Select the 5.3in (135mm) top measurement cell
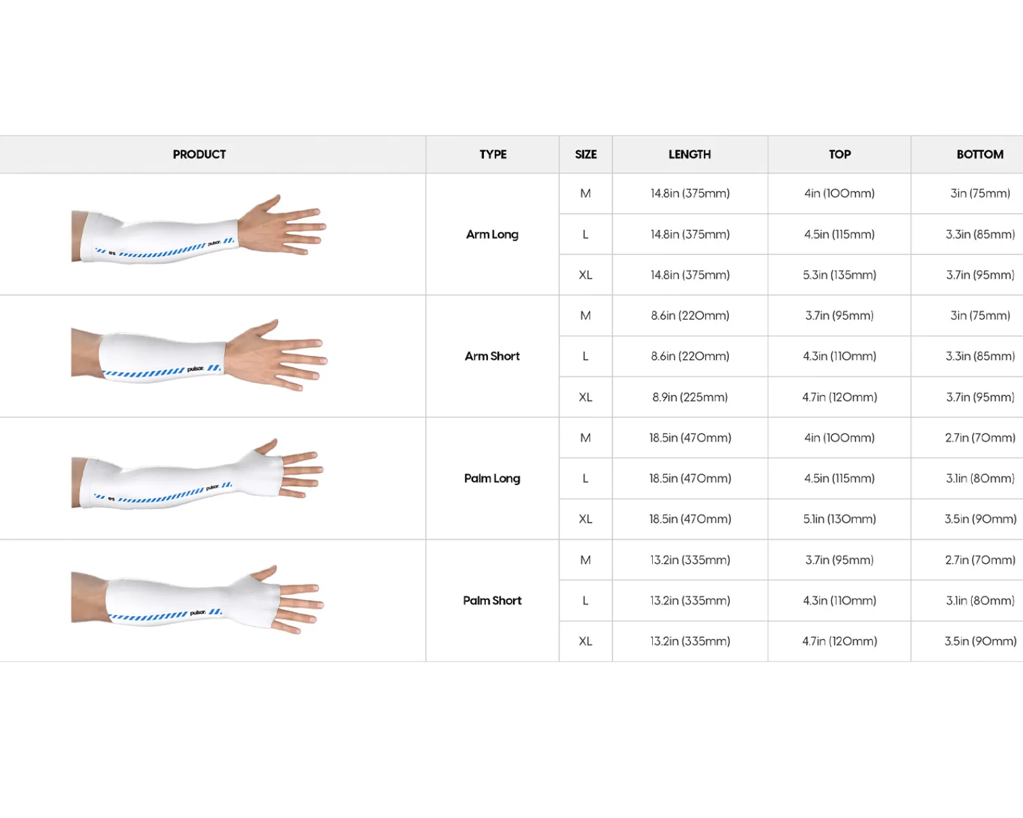1023x818 pixels. [x=839, y=275]
